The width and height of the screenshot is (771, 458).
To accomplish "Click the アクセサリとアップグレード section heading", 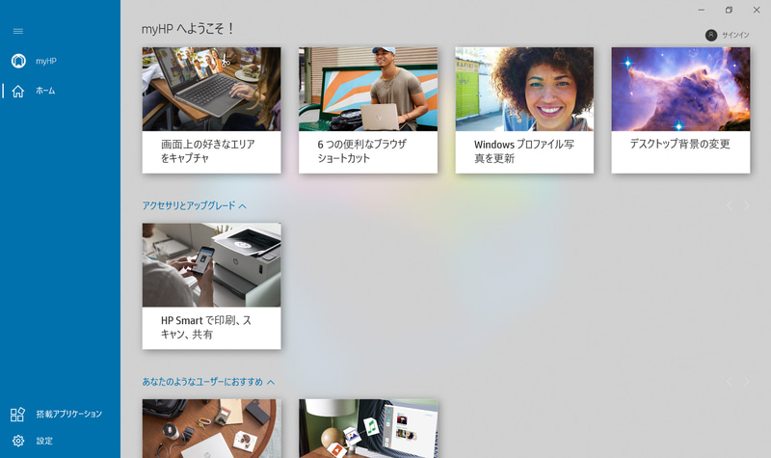I will (x=189, y=205).
